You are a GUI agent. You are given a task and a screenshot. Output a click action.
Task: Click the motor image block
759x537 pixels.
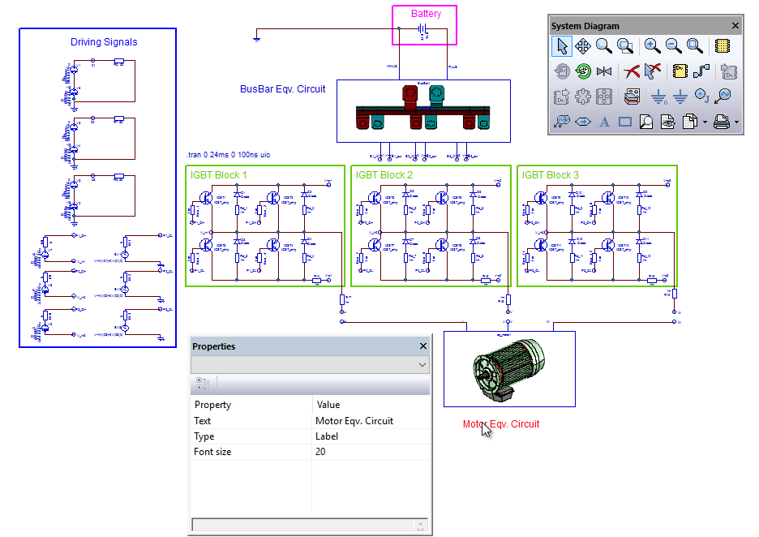tap(509, 369)
